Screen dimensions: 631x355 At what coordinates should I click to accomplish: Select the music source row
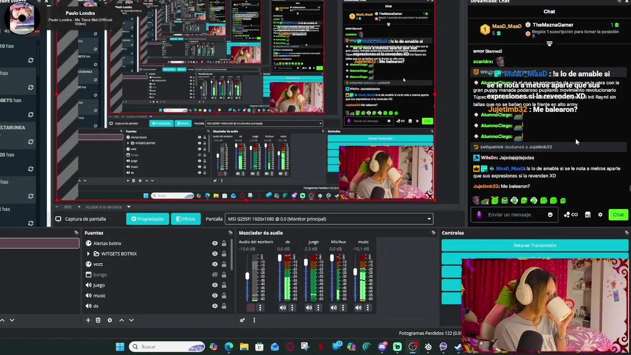tap(156, 295)
